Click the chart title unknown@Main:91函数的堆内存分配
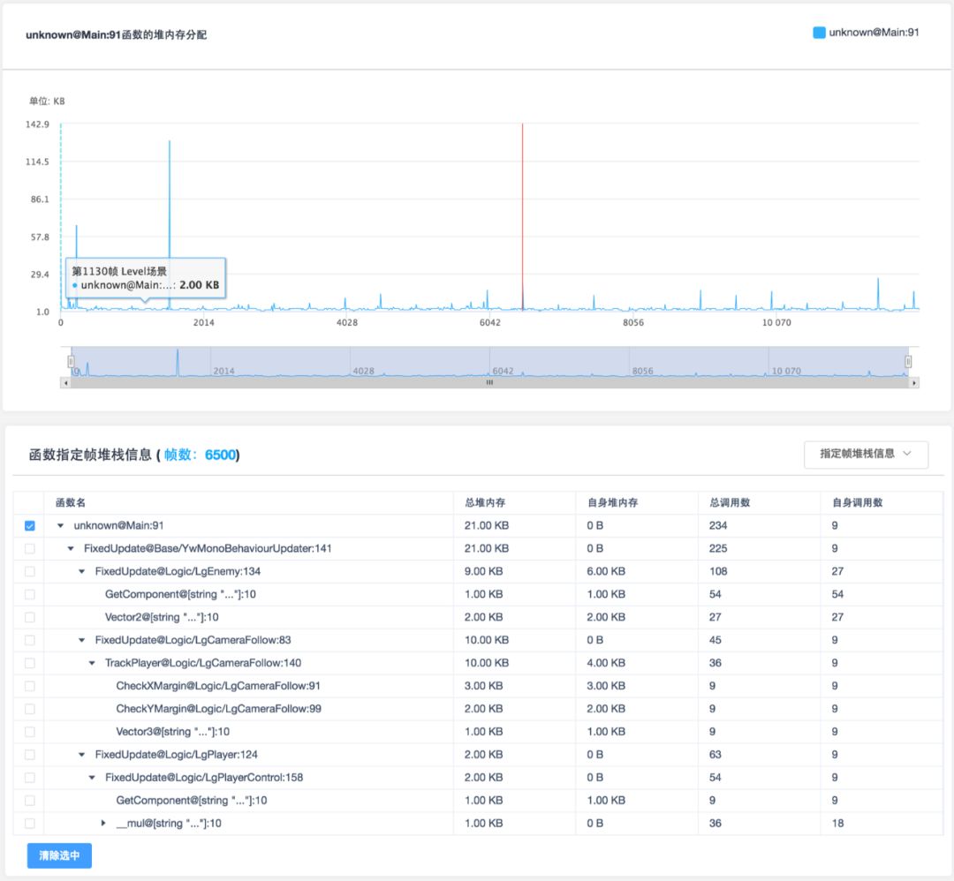954x881 pixels. coord(117,35)
